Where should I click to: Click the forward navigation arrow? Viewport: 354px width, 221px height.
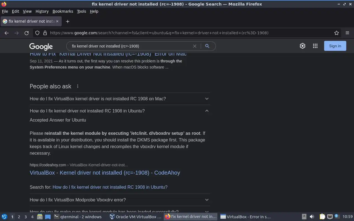click(17, 33)
